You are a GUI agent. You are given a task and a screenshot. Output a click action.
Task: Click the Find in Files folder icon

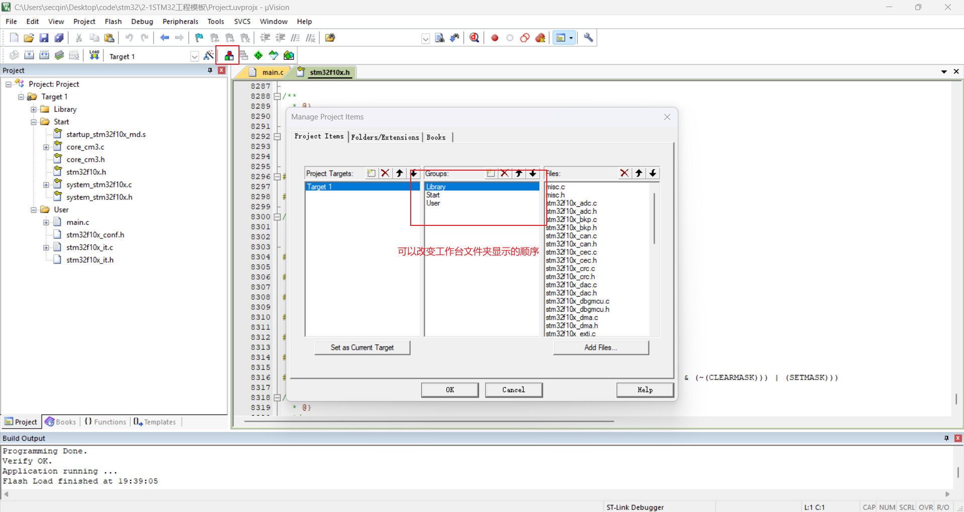coord(330,38)
